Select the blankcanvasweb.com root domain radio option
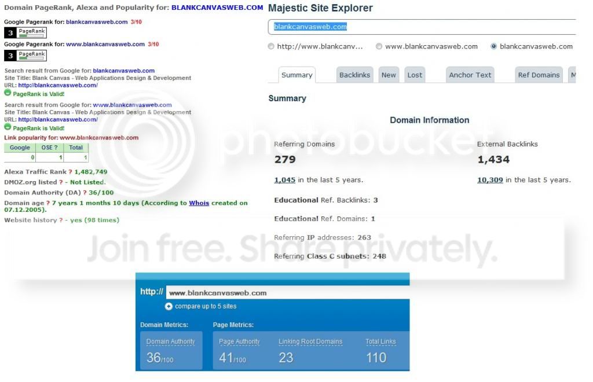The height and width of the screenshot is (382, 593). [x=493, y=46]
